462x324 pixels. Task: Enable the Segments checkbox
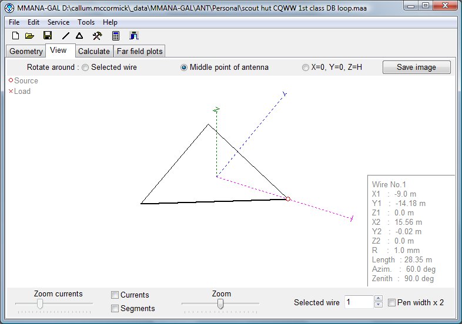pos(115,308)
